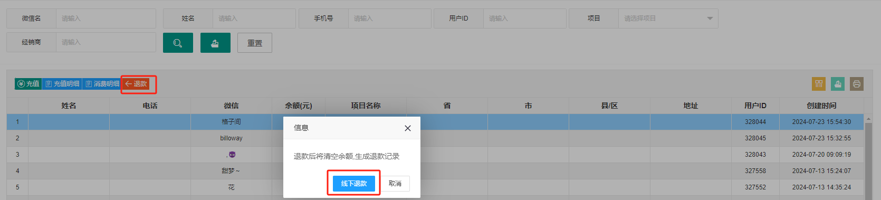Select the row with 微信 格子间
The width and height of the screenshot is (881, 200).
[435, 122]
